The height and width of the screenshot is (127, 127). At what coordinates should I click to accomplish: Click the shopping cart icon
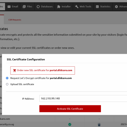click(15, 70)
